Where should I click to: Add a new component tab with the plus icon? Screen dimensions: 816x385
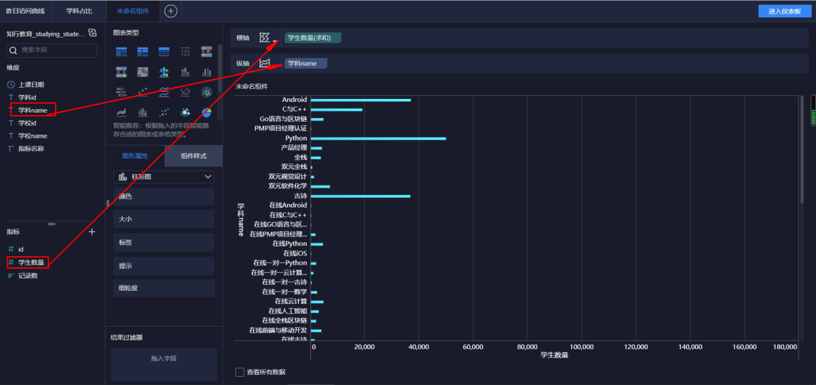pos(170,11)
